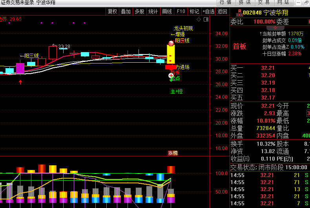This screenshot has height=208, width=310.
Task: Click the 叠加 overlay toolbar button
Action: point(126,11)
